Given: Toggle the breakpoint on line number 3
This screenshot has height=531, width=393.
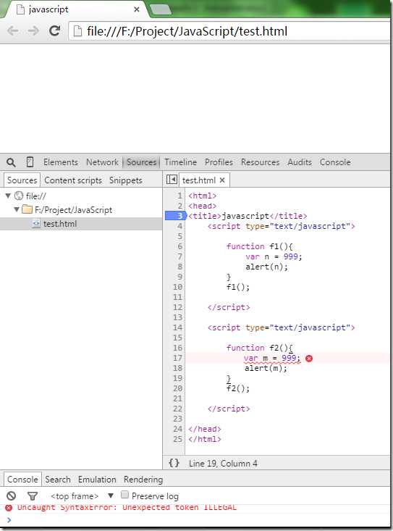Looking at the screenshot, I should (x=176, y=216).
